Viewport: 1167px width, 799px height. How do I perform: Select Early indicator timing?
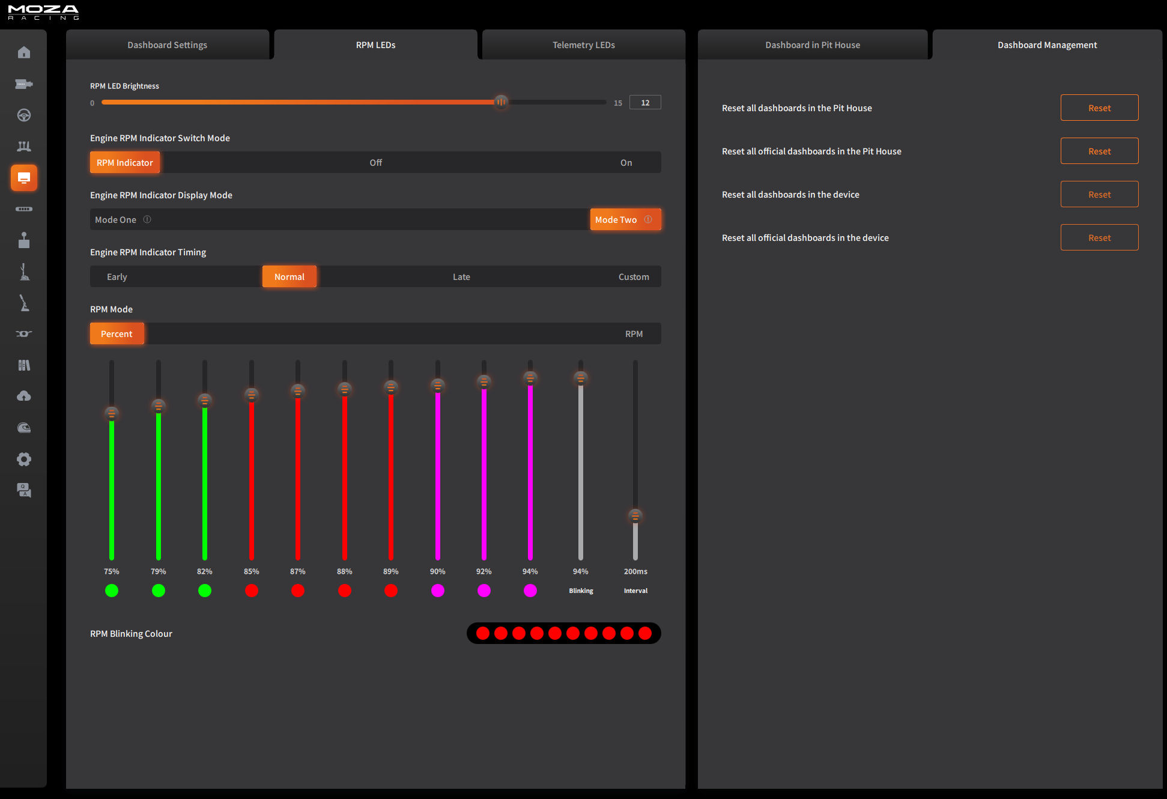(117, 277)
